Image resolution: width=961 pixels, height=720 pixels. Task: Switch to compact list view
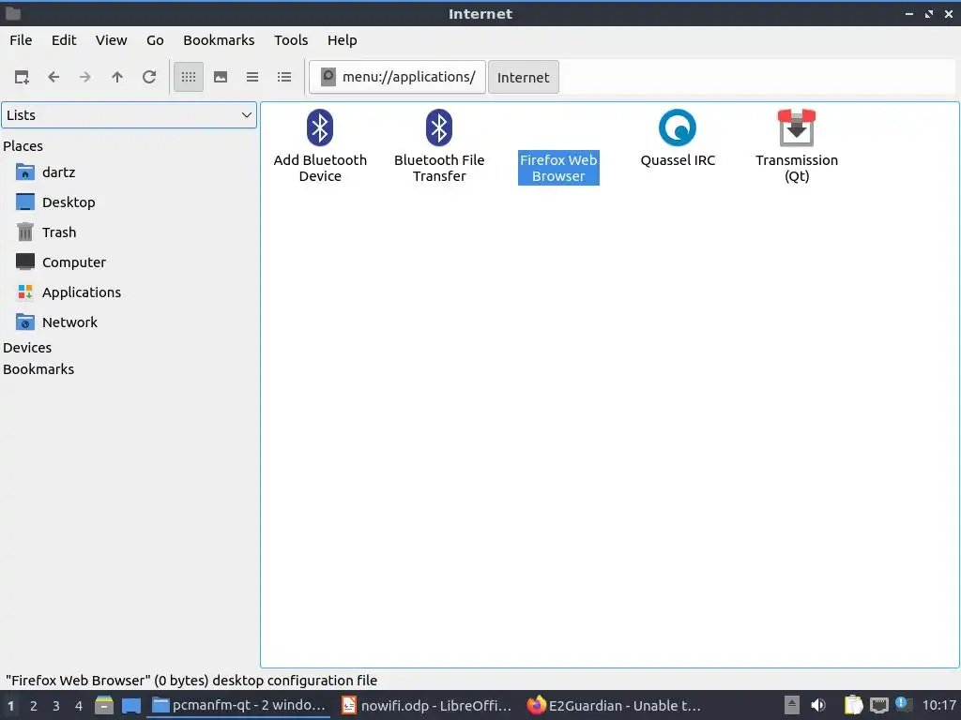[x=252, y=77]
